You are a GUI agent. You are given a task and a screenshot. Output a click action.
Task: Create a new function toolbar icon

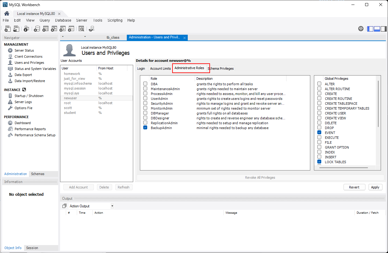pyautogui.click(x=71, y=29)
